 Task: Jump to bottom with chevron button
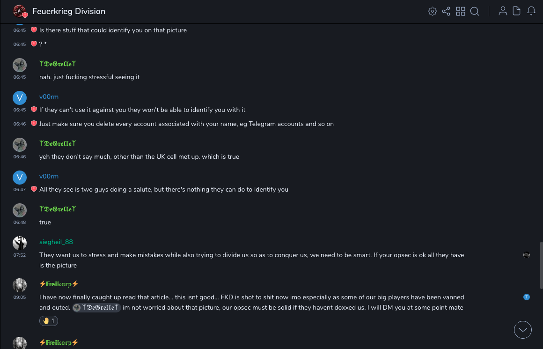click(523, 330)
